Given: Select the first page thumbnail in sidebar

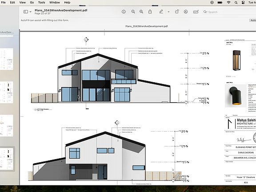Looking at the screenshot, I should 7,59.
